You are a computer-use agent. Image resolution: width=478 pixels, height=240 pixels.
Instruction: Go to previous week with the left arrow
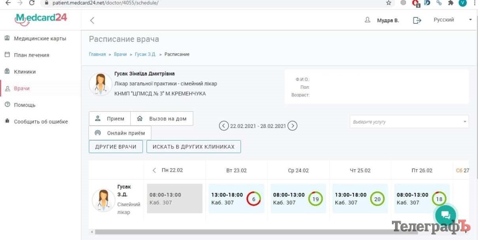[224, 126]
